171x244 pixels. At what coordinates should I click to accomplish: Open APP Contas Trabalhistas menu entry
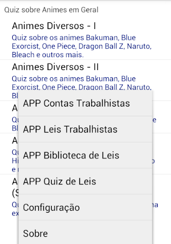(x=85, y=103)
